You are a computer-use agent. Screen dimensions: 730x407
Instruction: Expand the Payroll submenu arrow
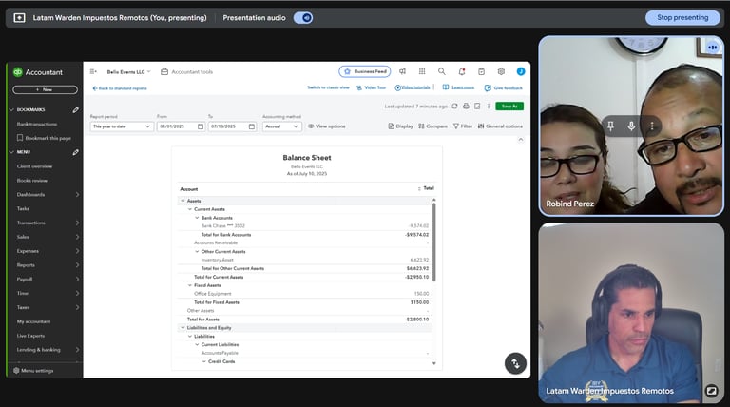[77, 279]
